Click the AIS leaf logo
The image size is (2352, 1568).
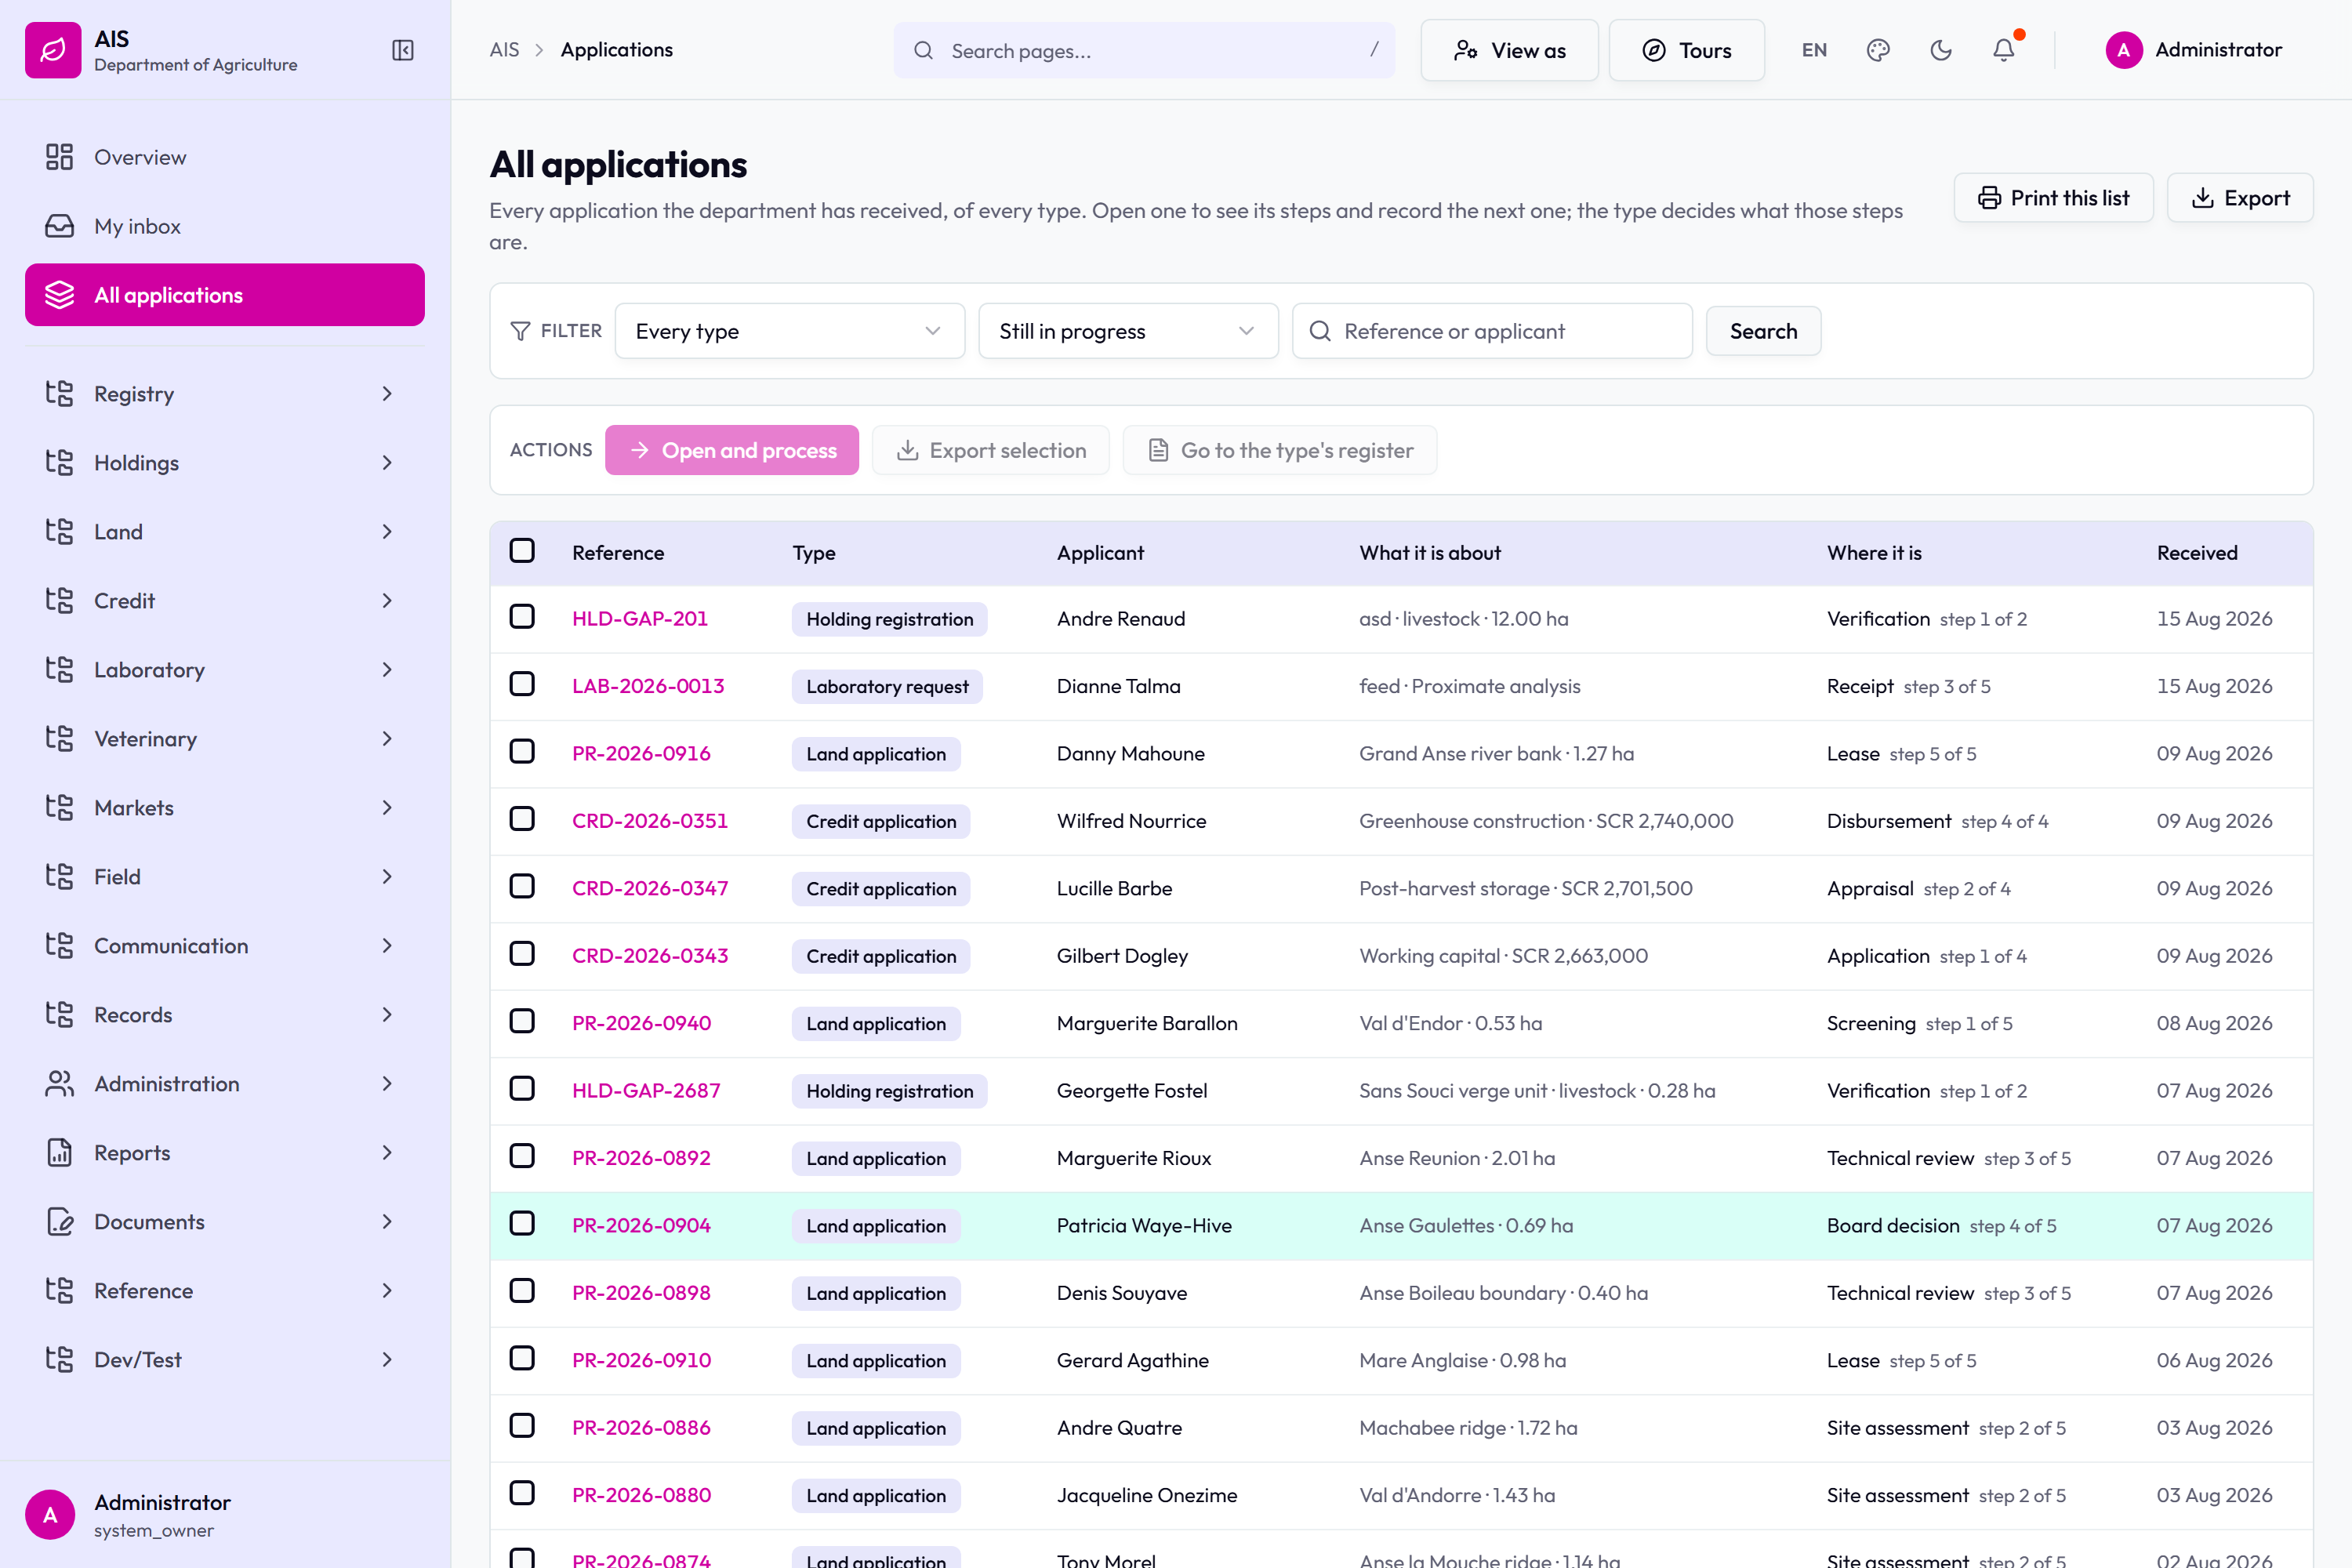(x=53, y=50)
